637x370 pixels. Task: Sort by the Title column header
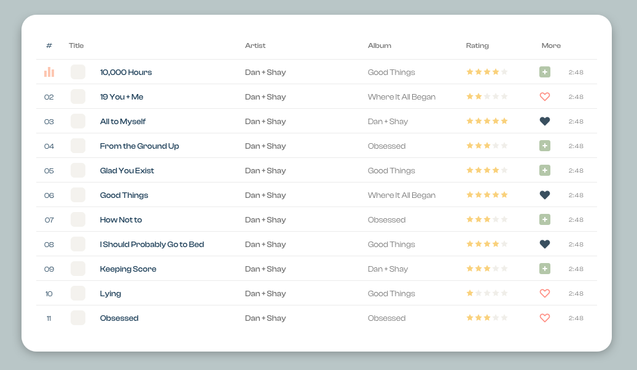(76, 45)
